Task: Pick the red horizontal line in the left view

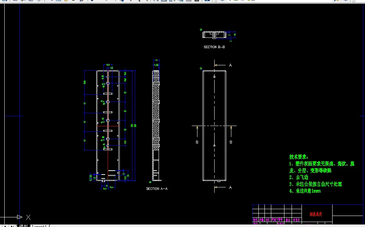Action: coord(108,126)
